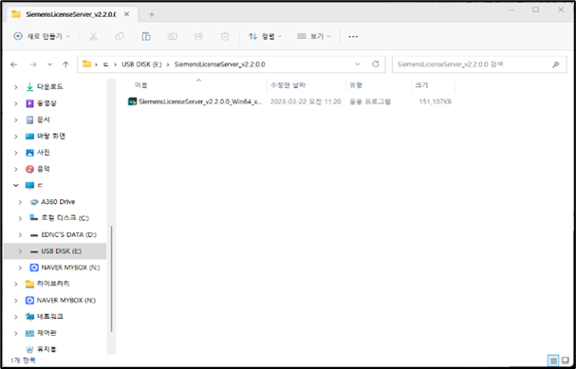This screenshot has height=369, width=576.
Task: Expand the USB DISK (E:) node
Action: pos(20,251)
